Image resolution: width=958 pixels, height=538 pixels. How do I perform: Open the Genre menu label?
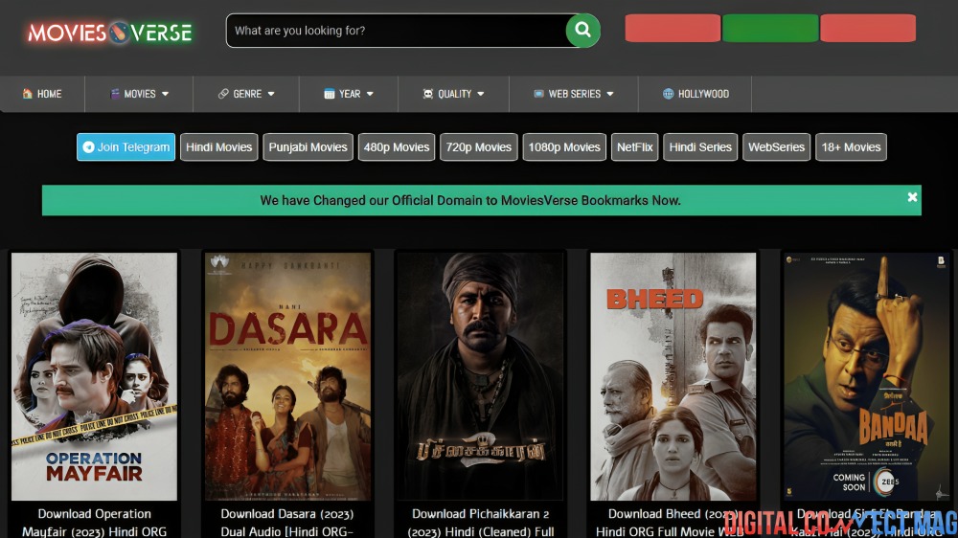[247, 94]
